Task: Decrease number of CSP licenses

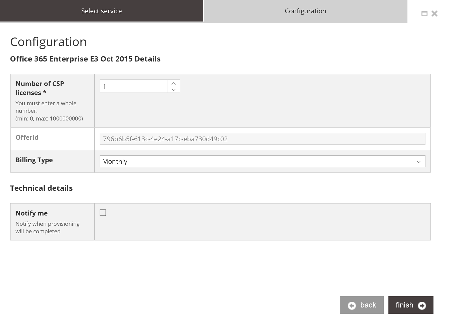Action: pyautogui.click(x=174, y=89)
